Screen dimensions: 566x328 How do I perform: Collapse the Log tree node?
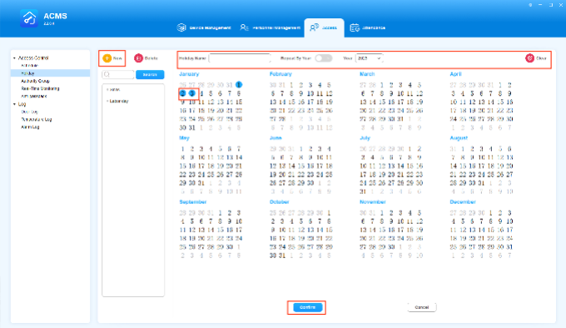click(14, 104)
